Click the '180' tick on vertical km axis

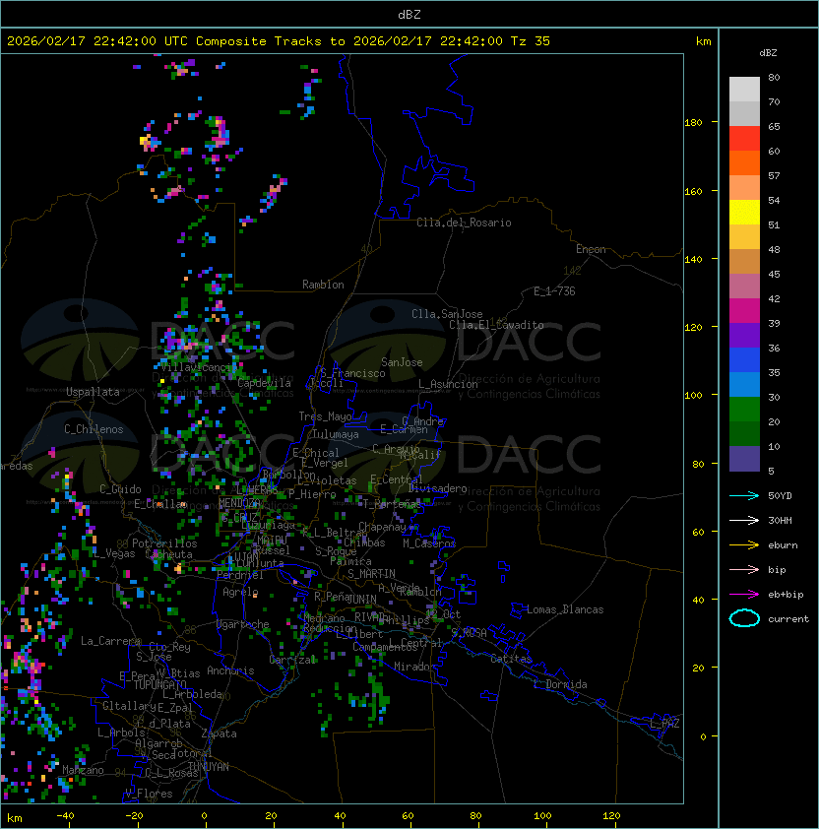[x=693, y=123]
